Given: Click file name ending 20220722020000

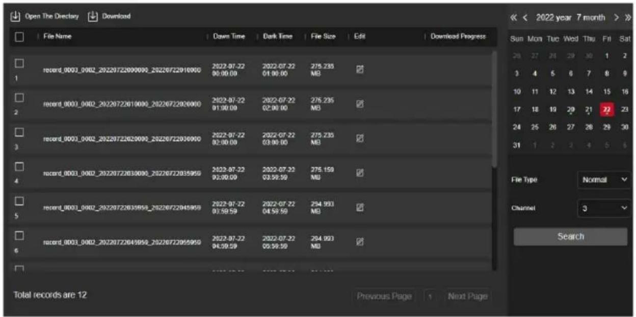Looking at the screenshot, I should pyautogui.click(x=121, y=104).
